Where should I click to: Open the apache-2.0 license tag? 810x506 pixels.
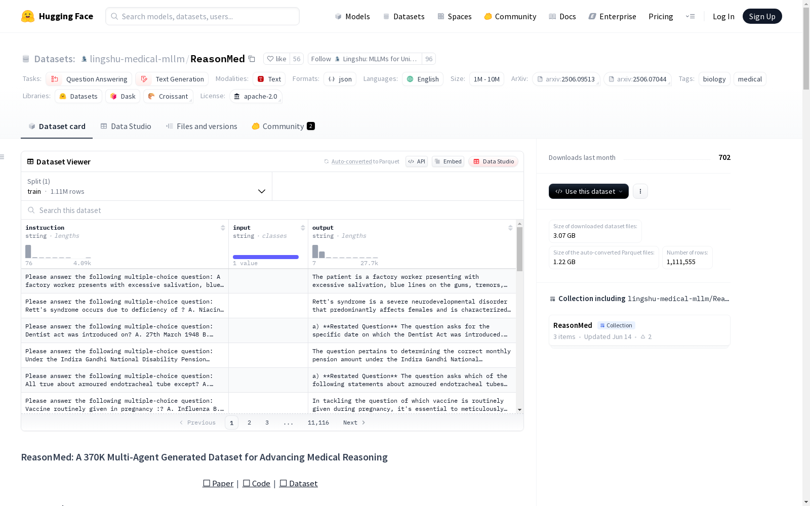[x=256, y=96]
